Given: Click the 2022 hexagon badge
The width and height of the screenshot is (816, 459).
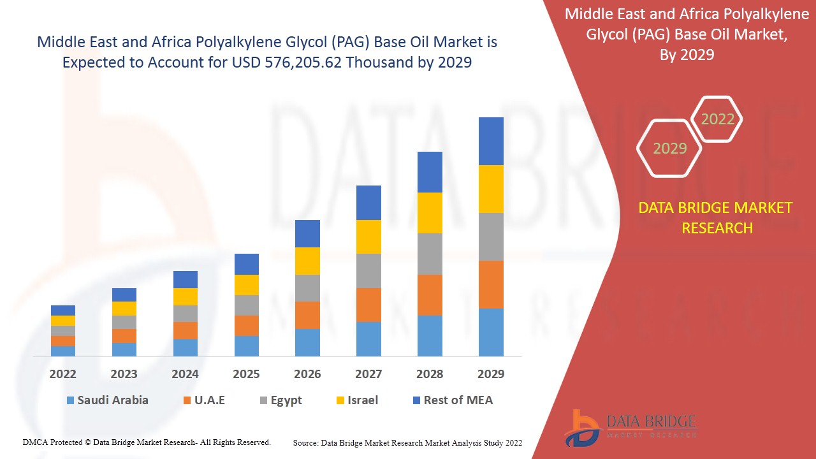Looking at the screenshot, I should tap(719, 119).
